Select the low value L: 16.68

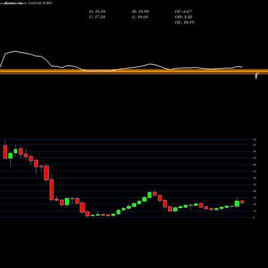point(140,17)
